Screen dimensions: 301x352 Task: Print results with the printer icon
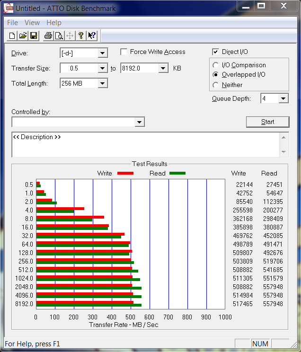tap(48, 36)
